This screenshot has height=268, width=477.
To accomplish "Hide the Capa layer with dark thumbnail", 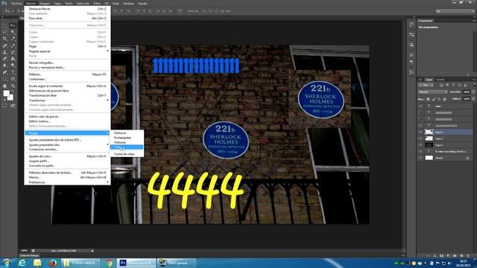I will 420,145.
